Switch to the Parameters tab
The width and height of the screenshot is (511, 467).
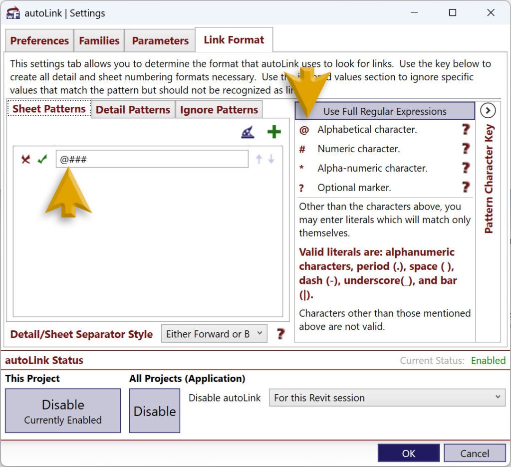[x=160, y=41]
